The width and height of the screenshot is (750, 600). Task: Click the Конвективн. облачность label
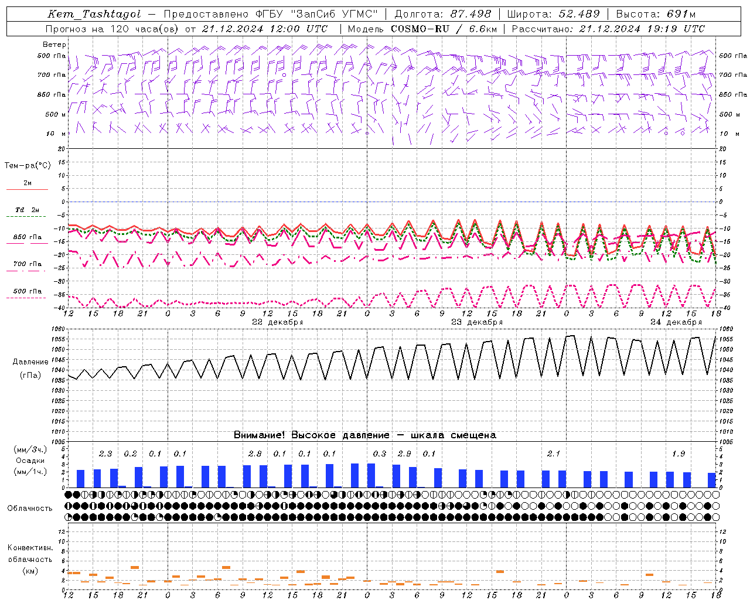click(30, 554)
